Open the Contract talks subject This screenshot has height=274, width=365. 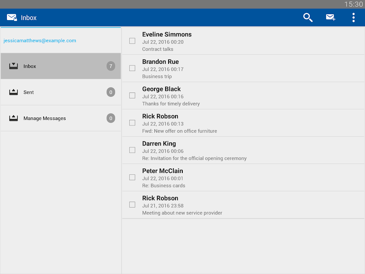(157, 49)
